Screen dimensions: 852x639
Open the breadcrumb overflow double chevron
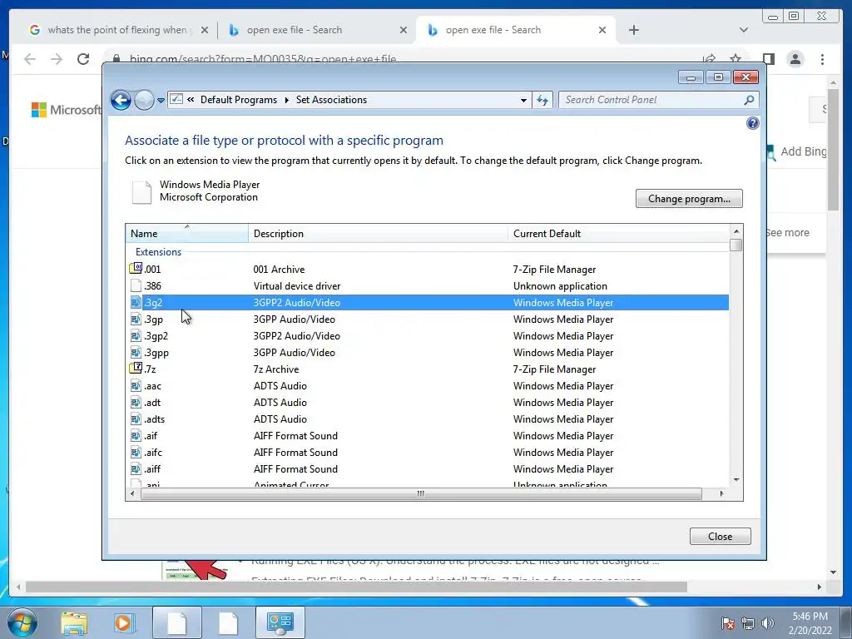pyautogui.click(x=191, y=100)
